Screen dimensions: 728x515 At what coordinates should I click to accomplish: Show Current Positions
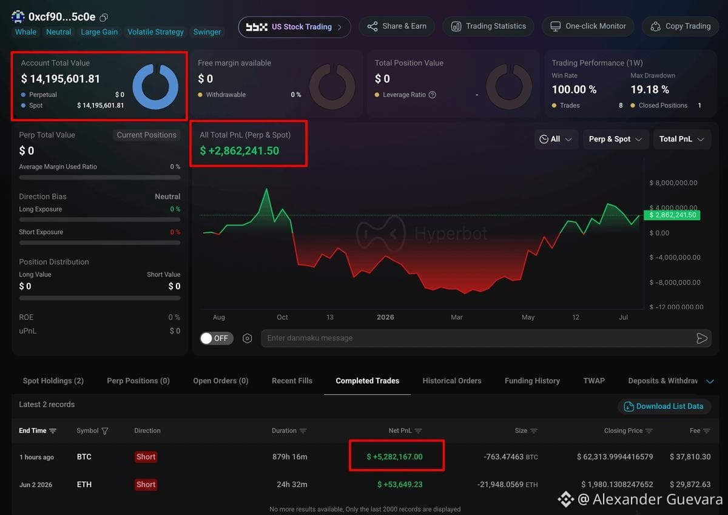point(146,135)
